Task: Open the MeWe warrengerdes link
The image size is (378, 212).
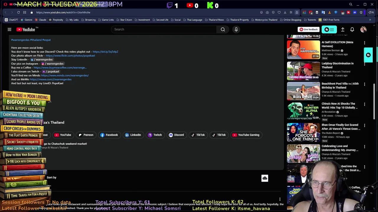Action: [51, 79]
